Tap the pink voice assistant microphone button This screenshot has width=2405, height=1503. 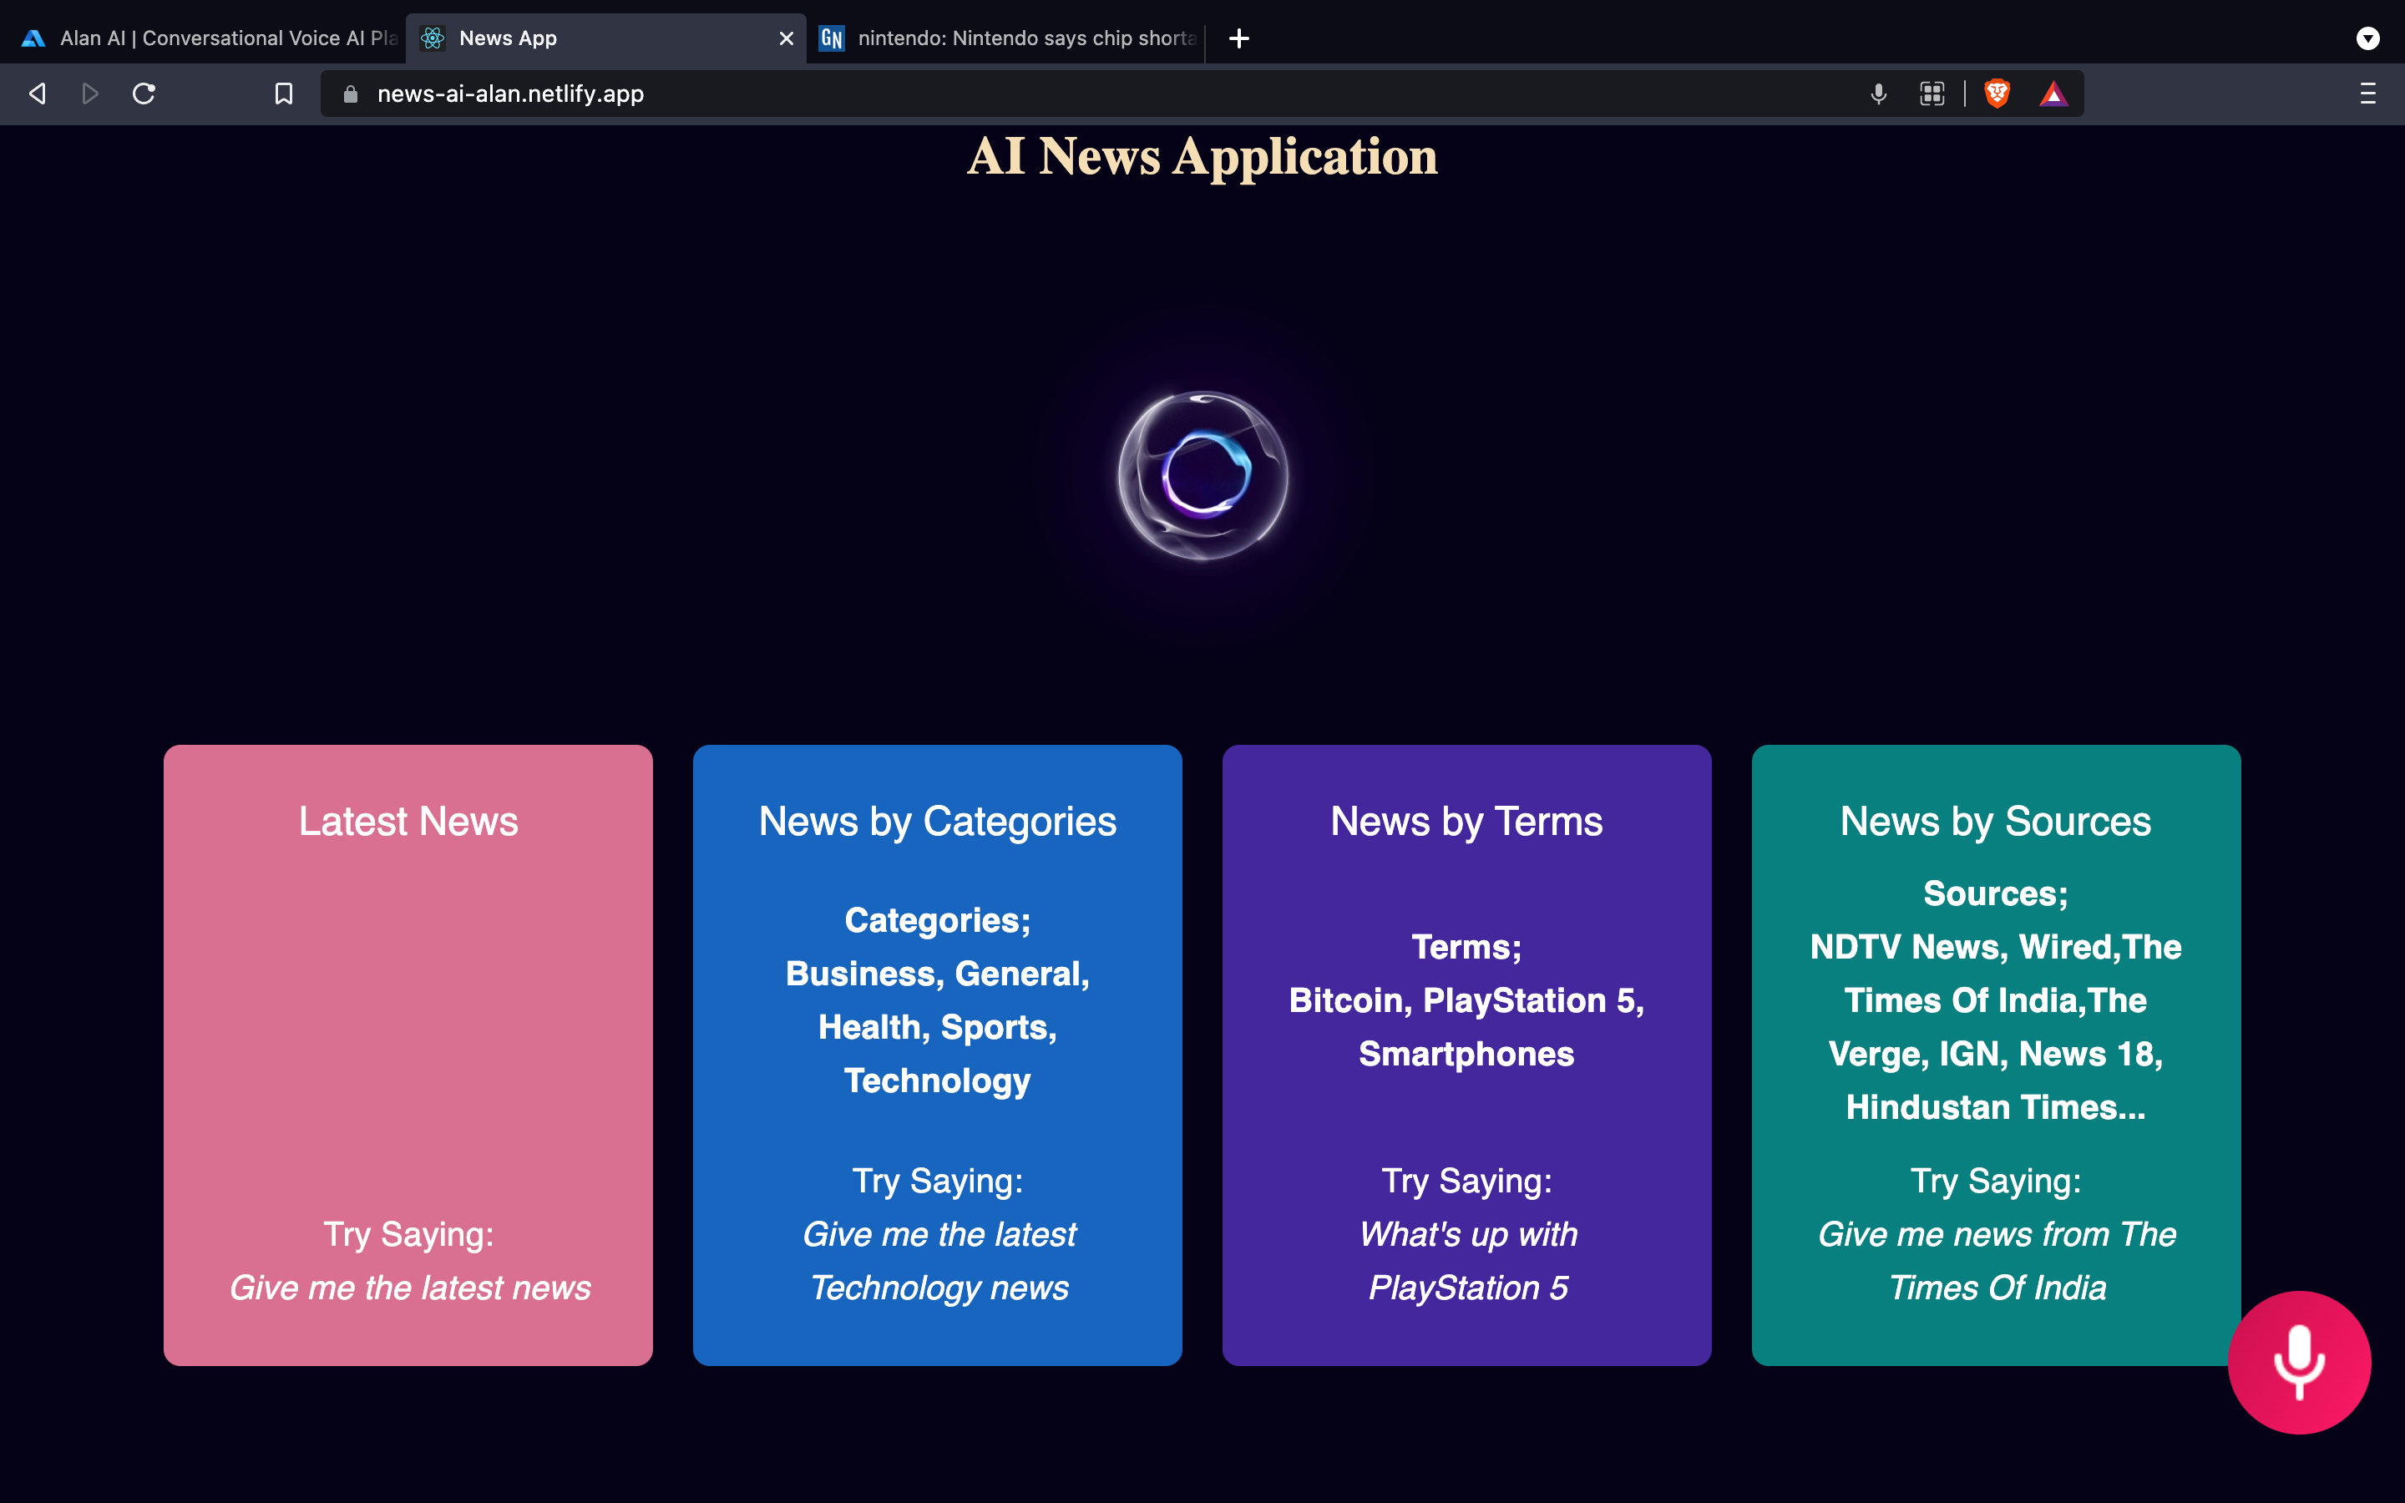pyautogui.click(x=2299, y=1362)
